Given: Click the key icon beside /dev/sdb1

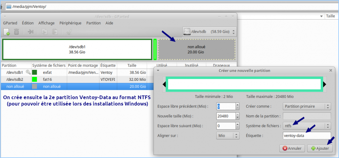Looking at the screenshot, I should tap(28, 72).
